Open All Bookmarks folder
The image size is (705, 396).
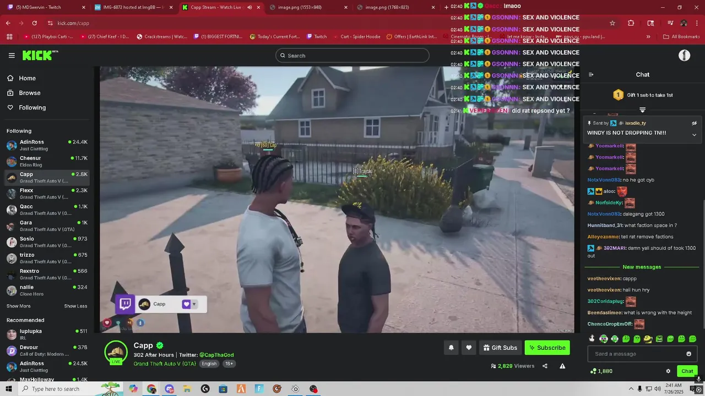tap(681, 37)
